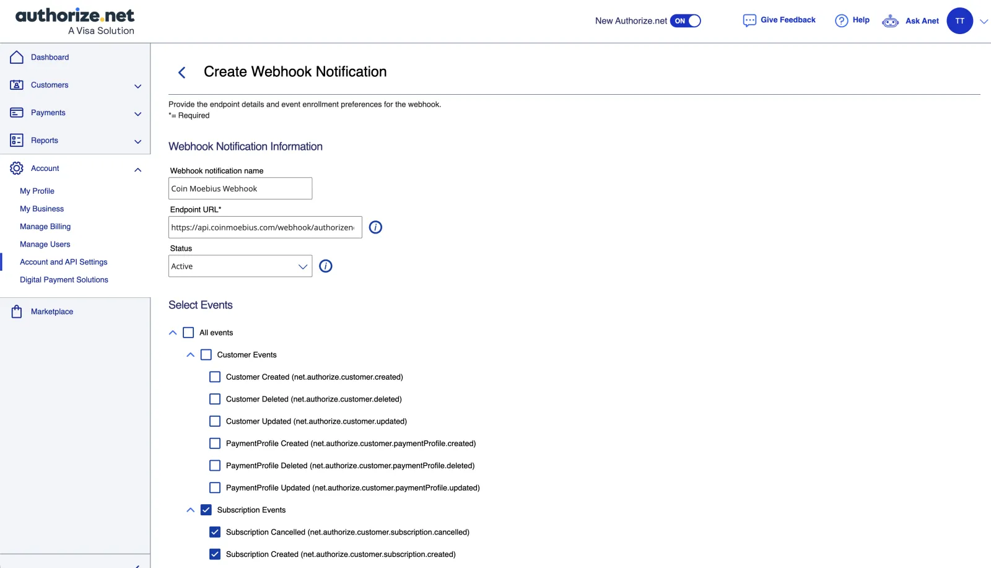Screen dimensions: 991x568
Task: Toggle the New Authorize.net switch off
Action: [686, 21]
